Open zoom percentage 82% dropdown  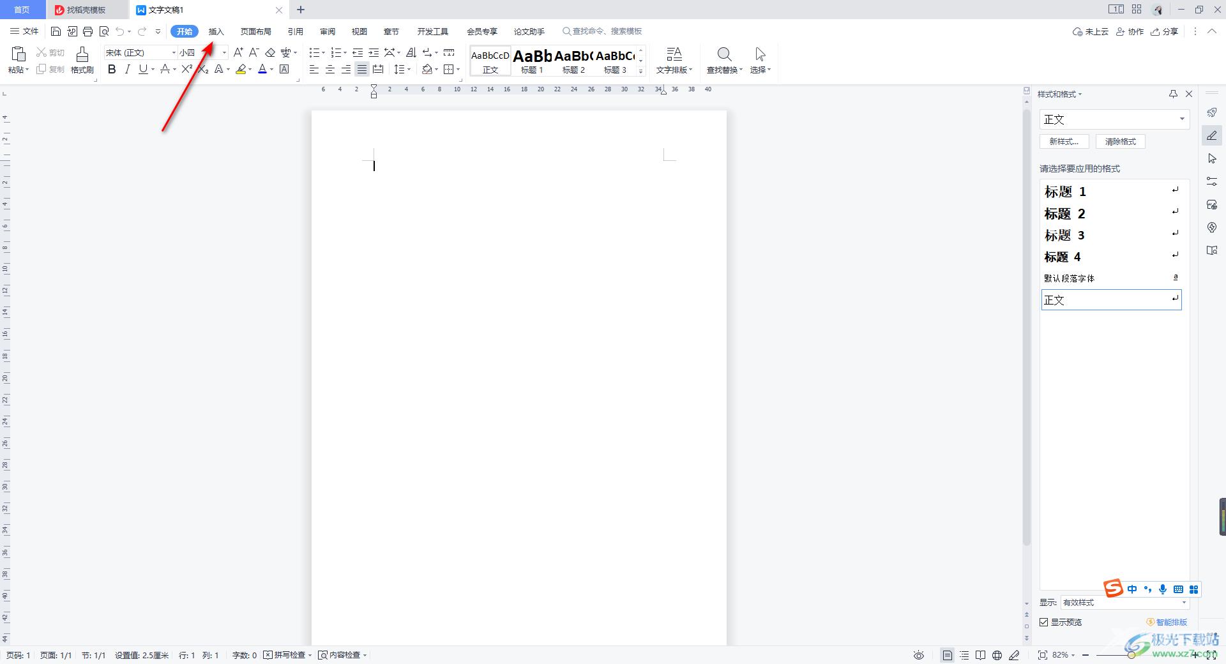point(1064,655)
